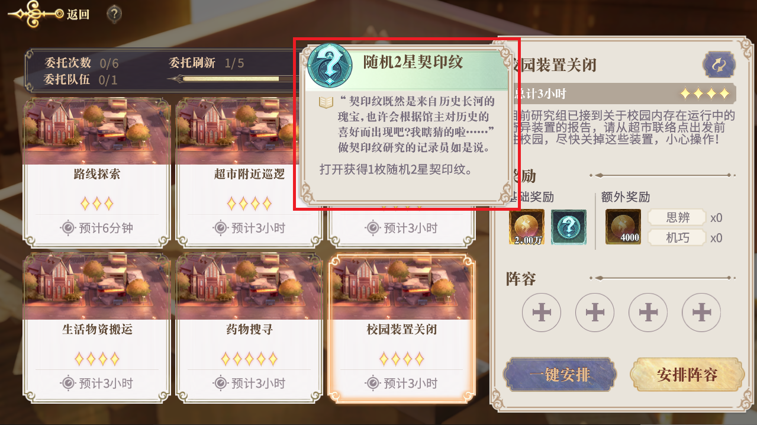Click the 安排阵容 button
Screen dimensions: 757x425
(687, 375)
